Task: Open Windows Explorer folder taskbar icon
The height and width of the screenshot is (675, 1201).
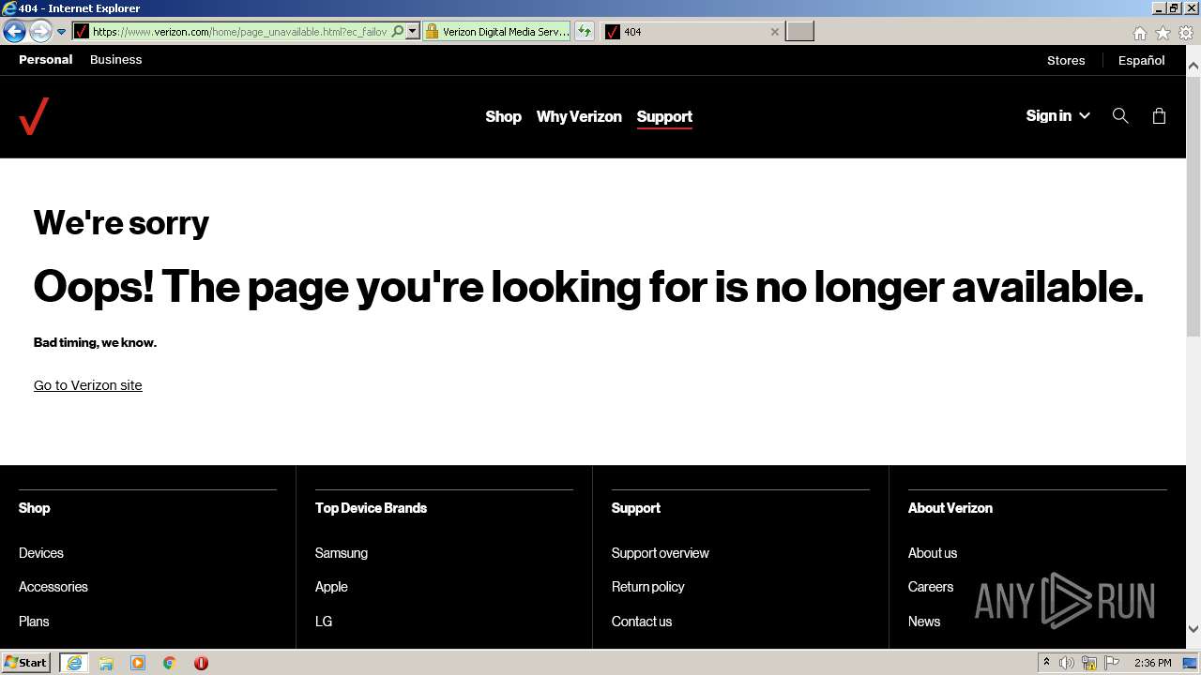Action: [x=106, y=663]
